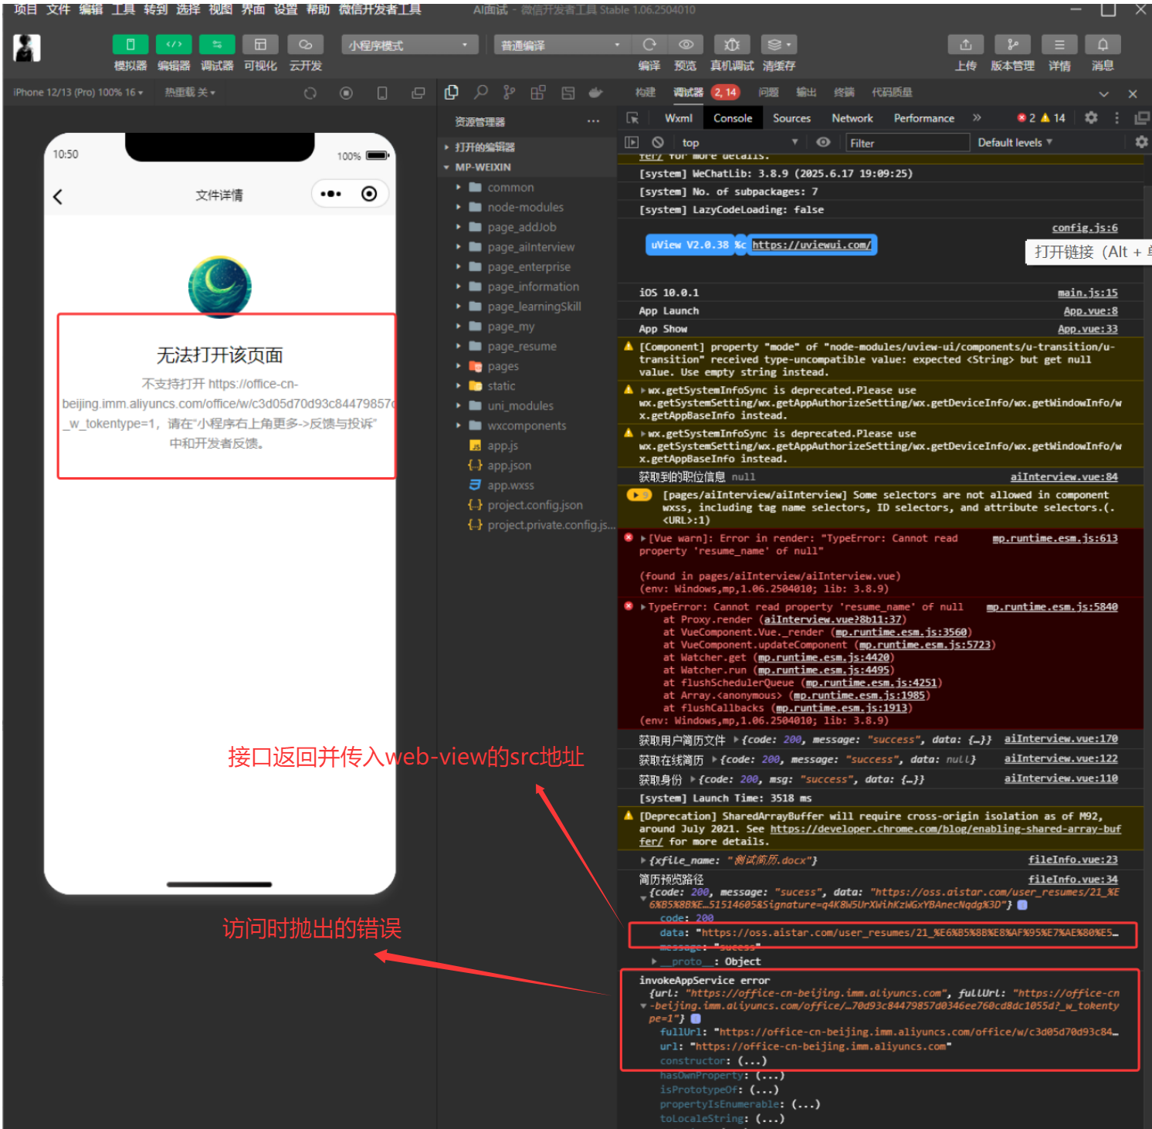
Task: Switch to the 终端 terminal tab
Action: click(x=844, y=93)
